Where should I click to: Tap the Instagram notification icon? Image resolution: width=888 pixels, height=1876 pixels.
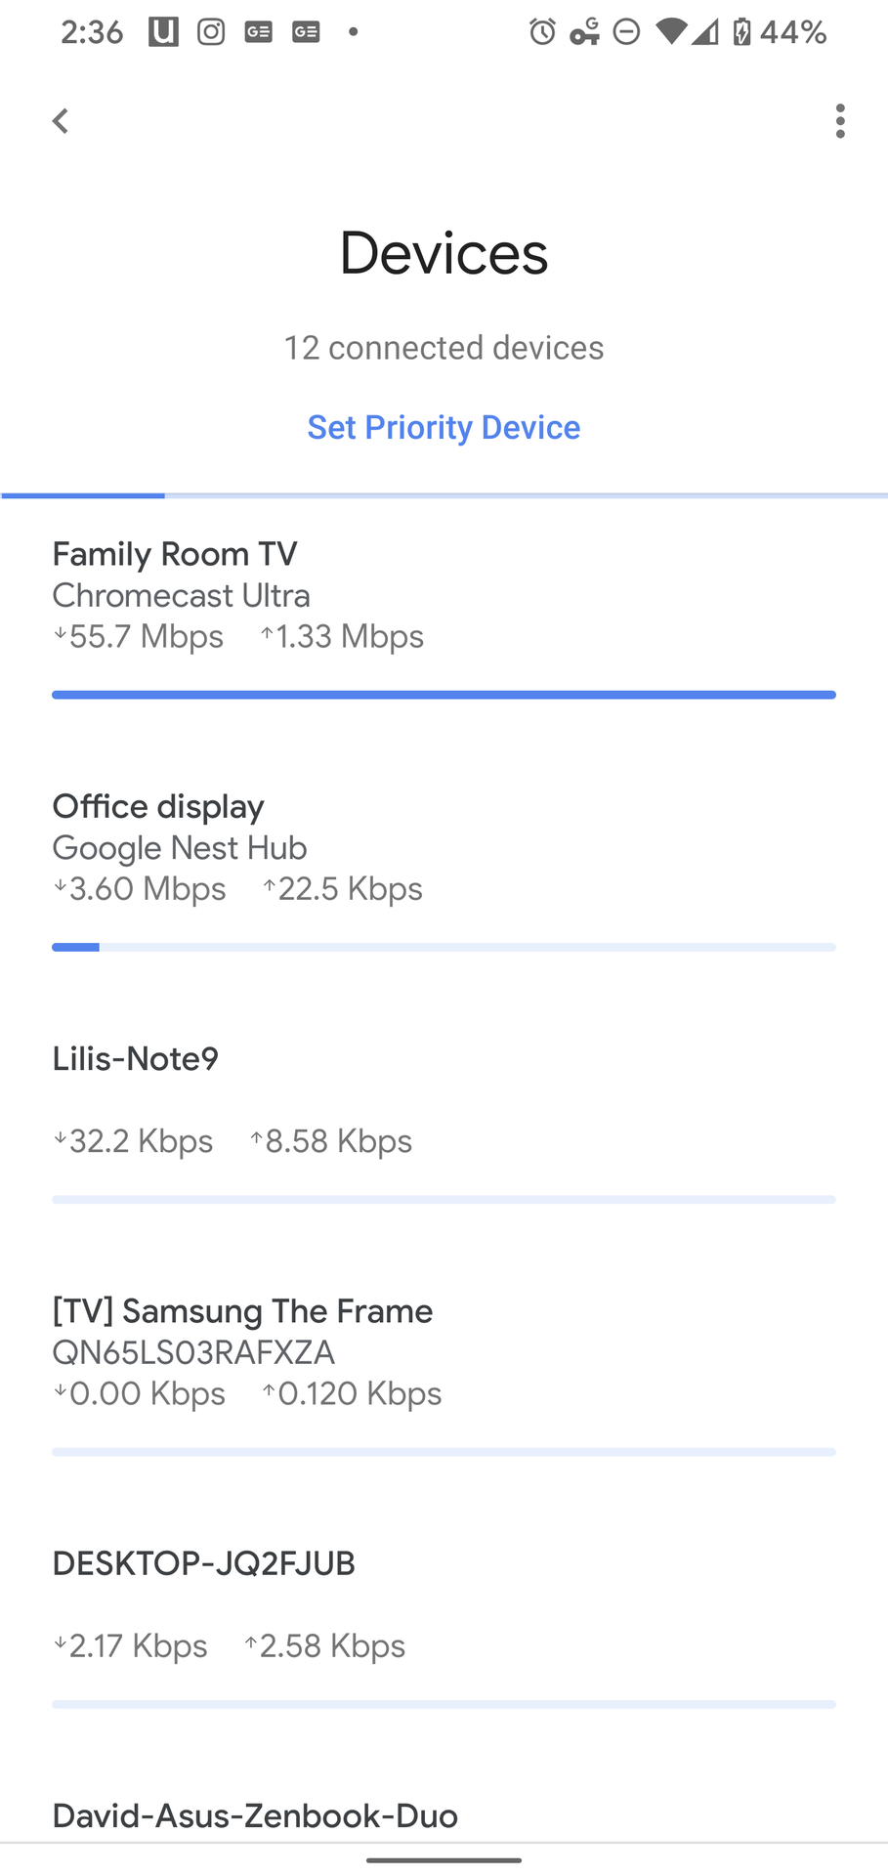tap(211, 32)
